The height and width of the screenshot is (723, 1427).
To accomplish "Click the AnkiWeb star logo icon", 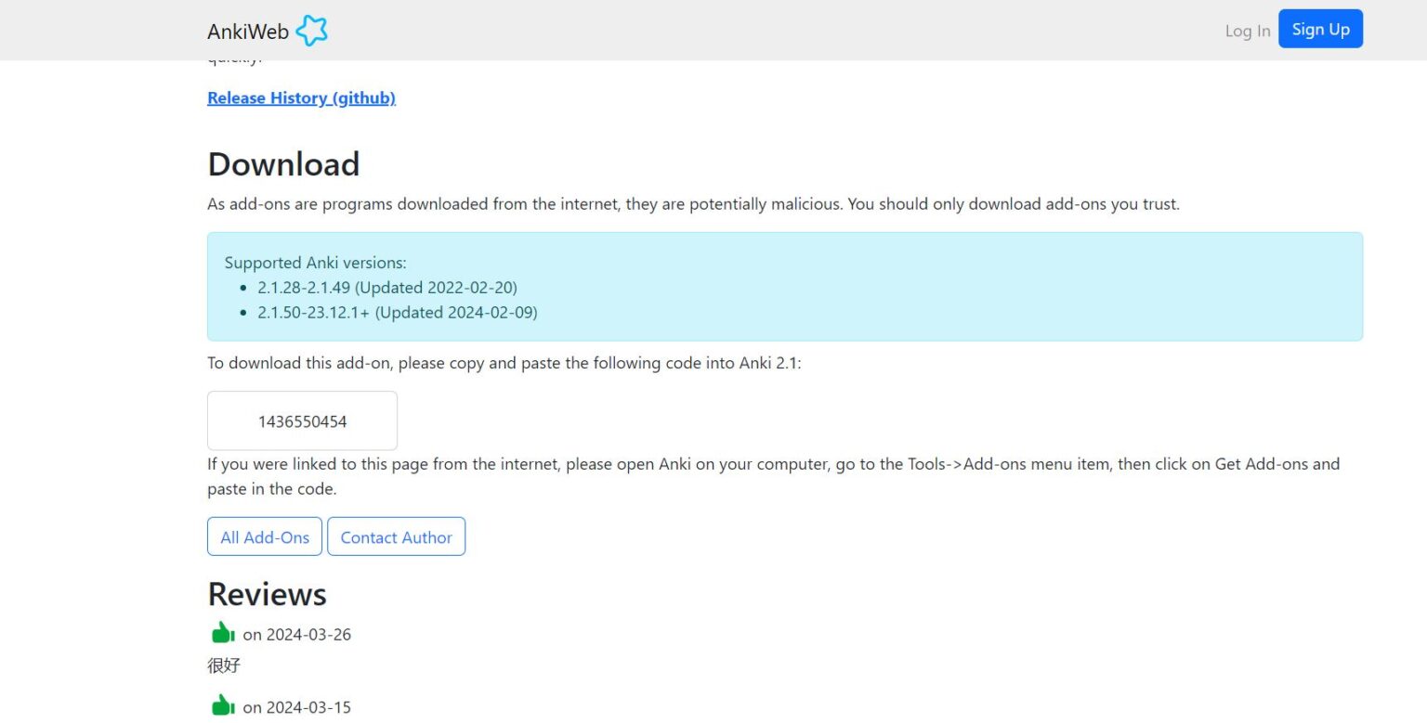I will pos(311,32).
